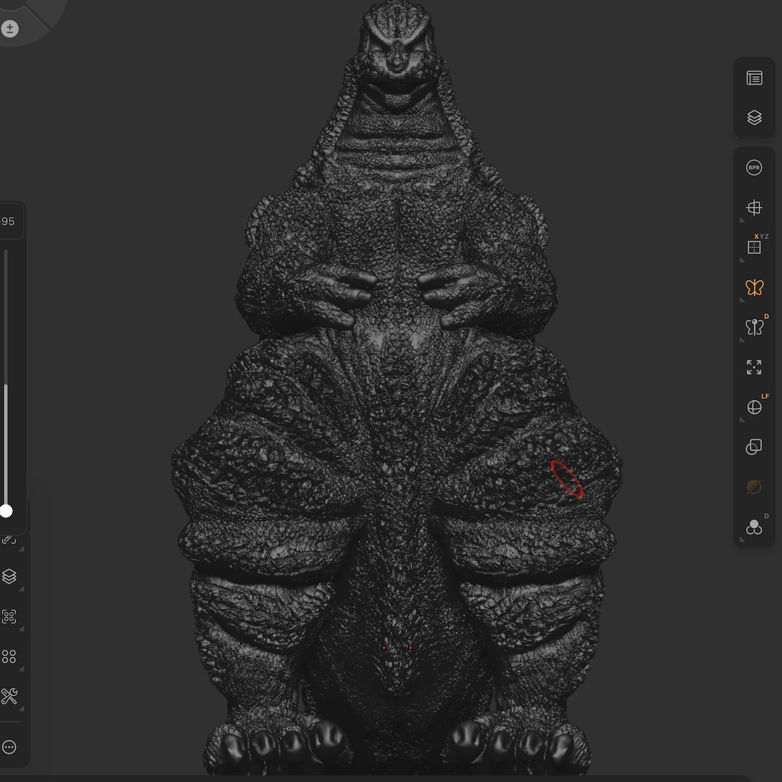
Task: Toggle the orange butterfly symmetry icon
Action: (x=754, y=287)
